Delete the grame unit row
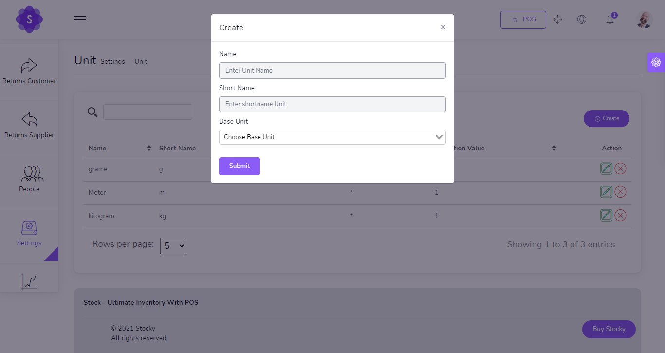 coord(620,168)
